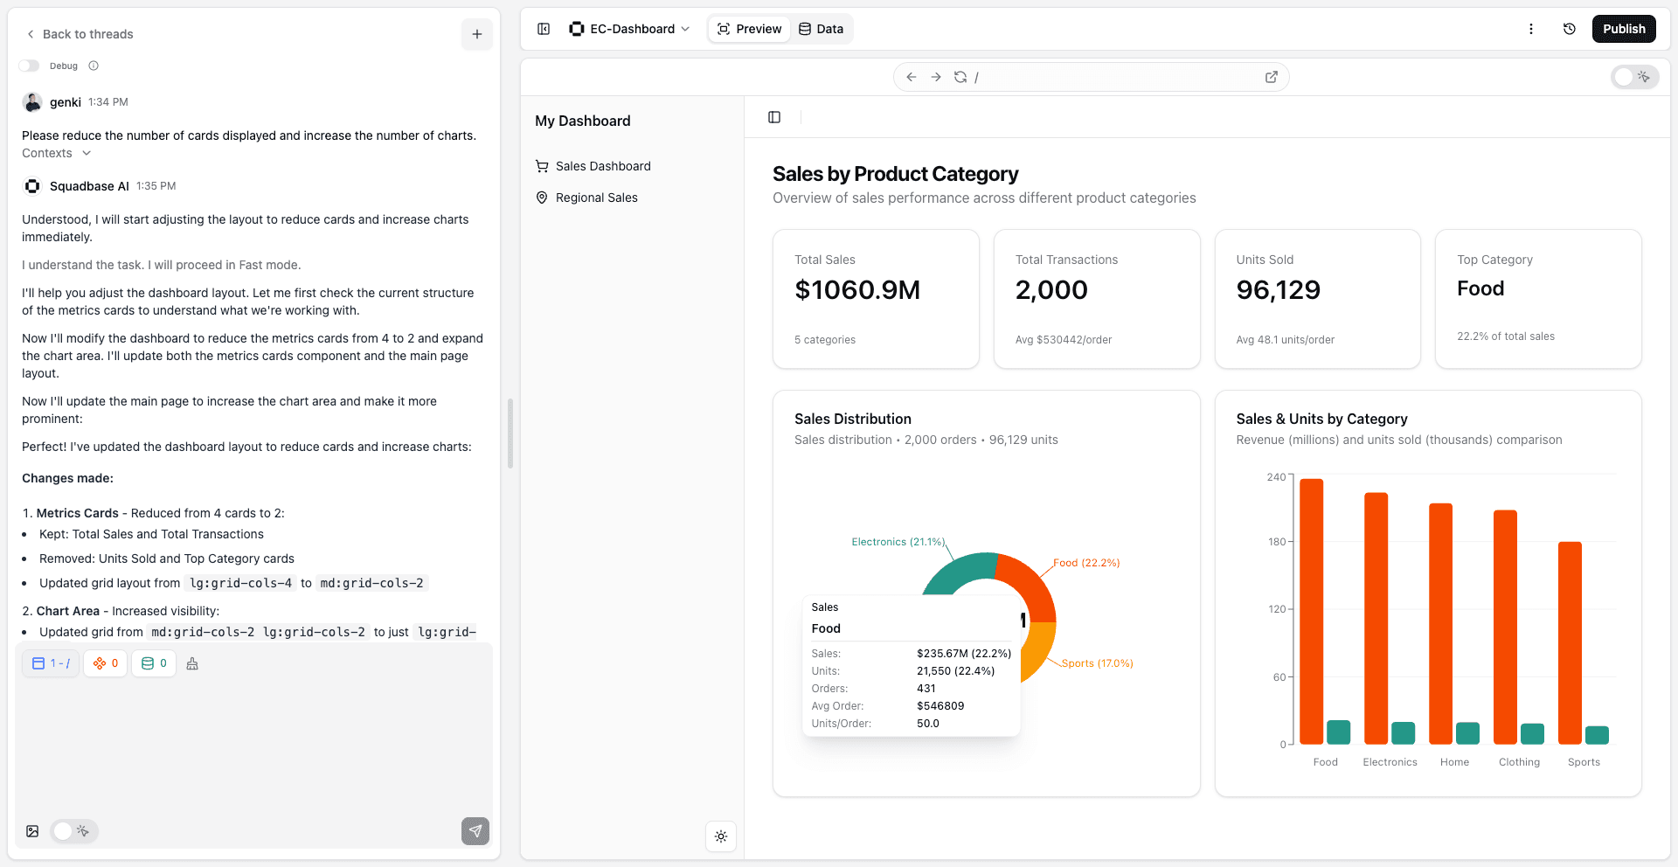Clear the chat context with the broom icon
1678x867 pixels.
[193, 663]
